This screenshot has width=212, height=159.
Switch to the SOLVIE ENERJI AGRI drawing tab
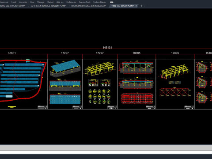(88, 6)
